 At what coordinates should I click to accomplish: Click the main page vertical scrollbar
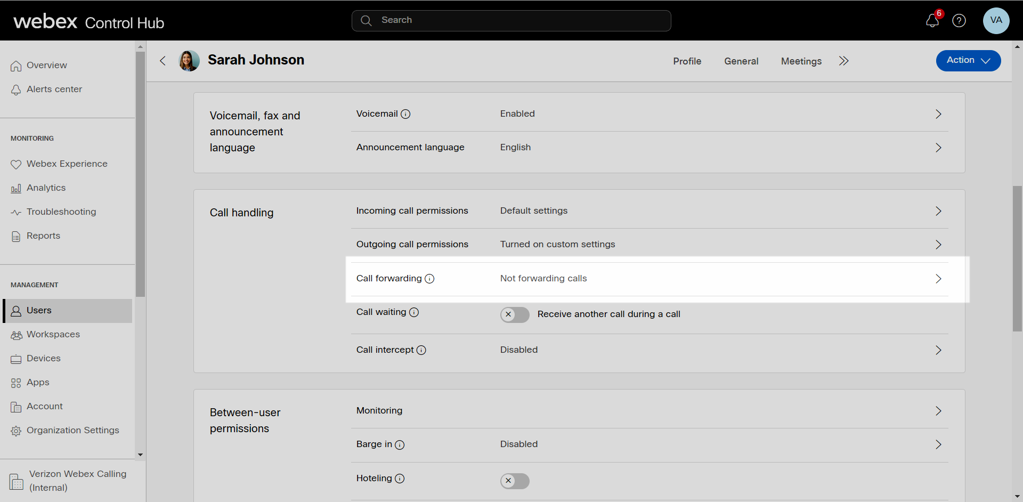pyautogui.click(x=1017, y=258)
